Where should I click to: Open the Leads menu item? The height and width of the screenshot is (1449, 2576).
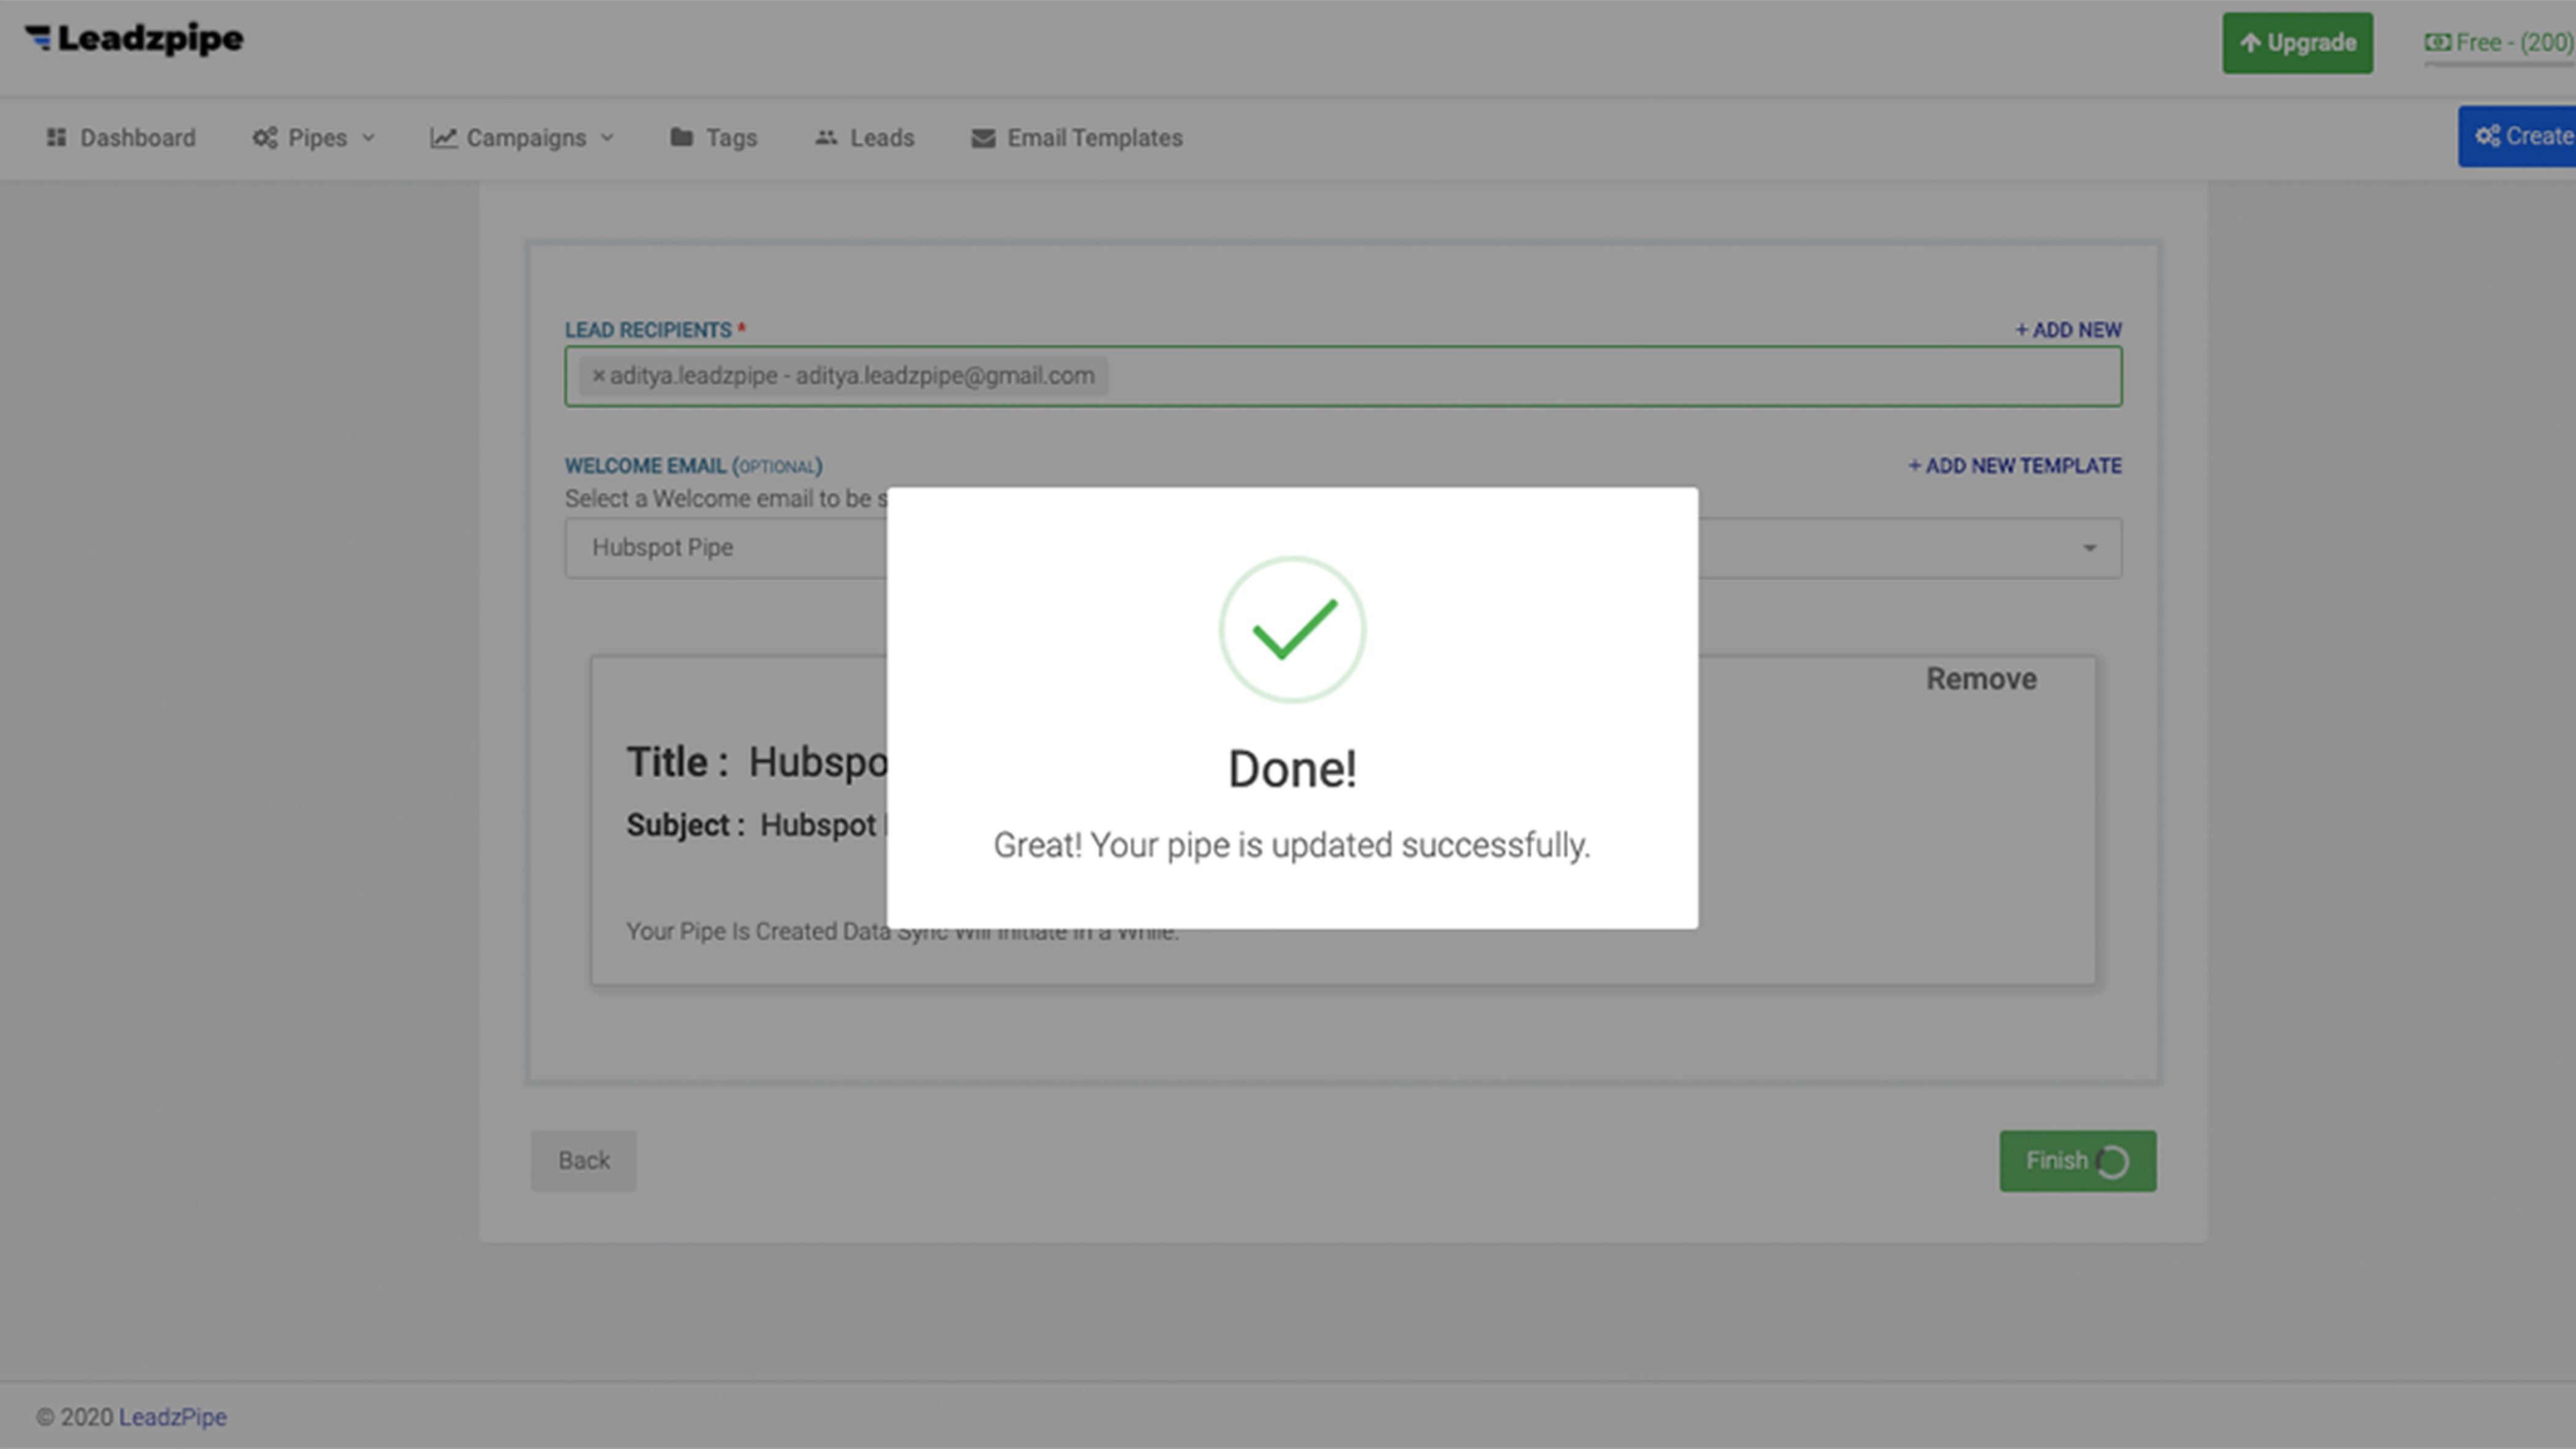[881, 138]
